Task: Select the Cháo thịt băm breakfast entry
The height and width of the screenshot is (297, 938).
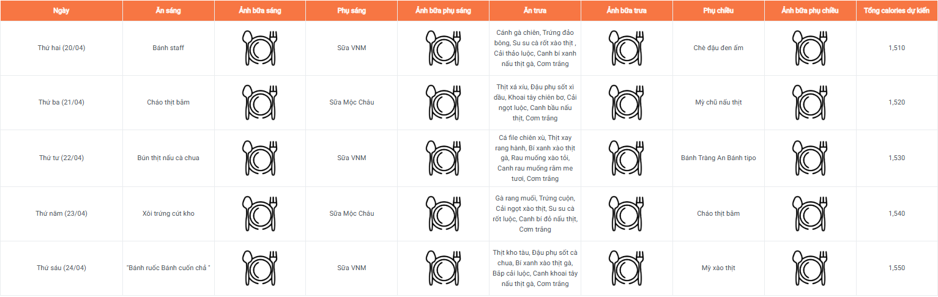Action: [168, 102]
